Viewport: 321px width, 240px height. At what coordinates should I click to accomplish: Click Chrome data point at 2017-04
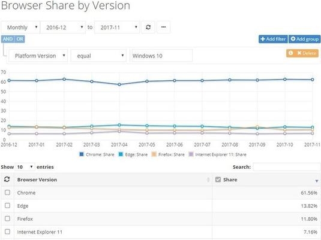point(119,84)
